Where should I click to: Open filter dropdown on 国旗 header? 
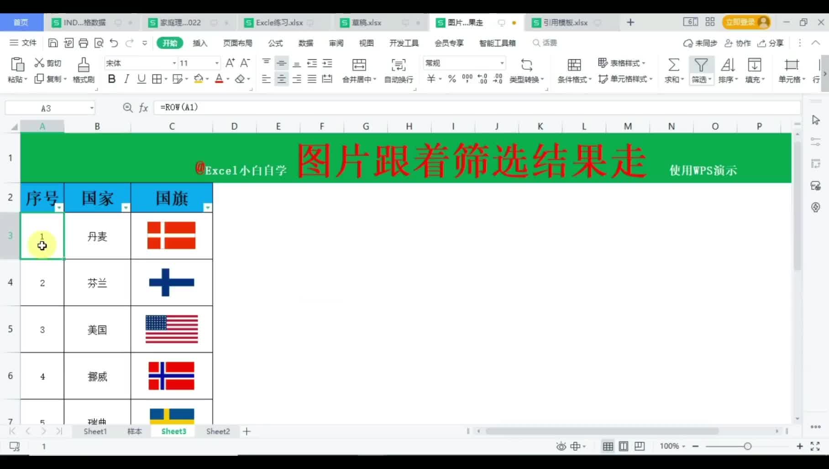tap(208, 208)
